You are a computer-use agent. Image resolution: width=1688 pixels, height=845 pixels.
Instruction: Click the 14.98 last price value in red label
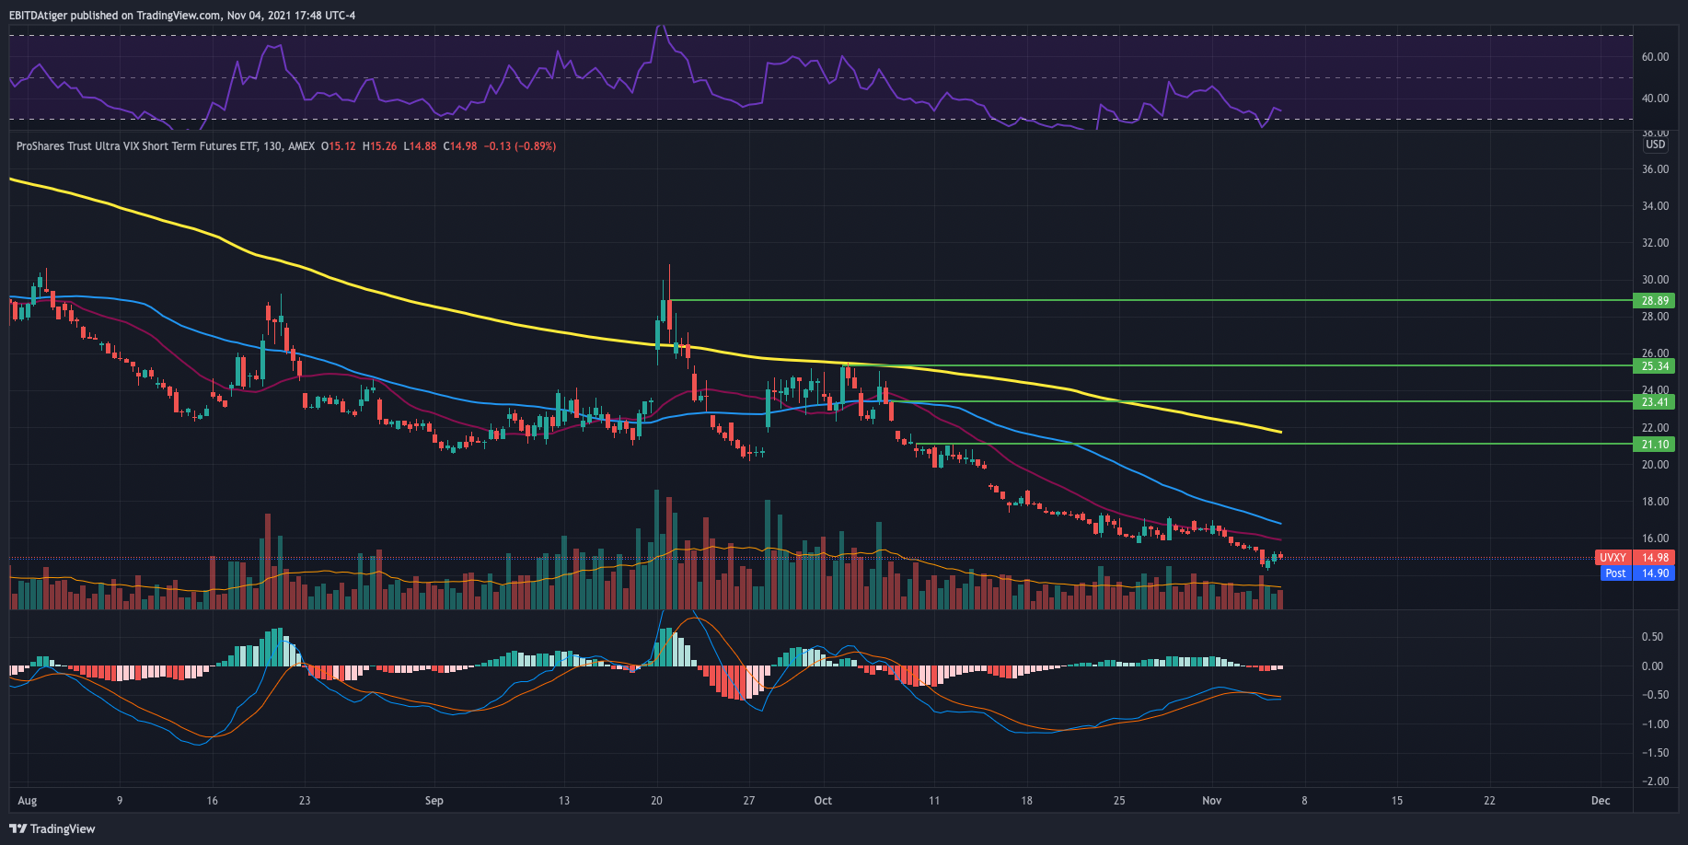tap(1655, 558)
